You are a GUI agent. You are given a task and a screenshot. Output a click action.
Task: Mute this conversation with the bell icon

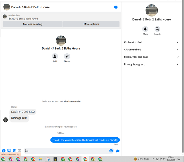click(x=145, y=29)
